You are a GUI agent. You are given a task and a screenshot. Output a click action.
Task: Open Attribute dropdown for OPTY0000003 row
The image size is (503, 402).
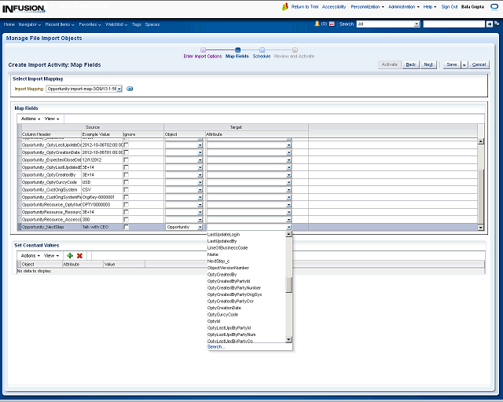[x=288, y=204]
